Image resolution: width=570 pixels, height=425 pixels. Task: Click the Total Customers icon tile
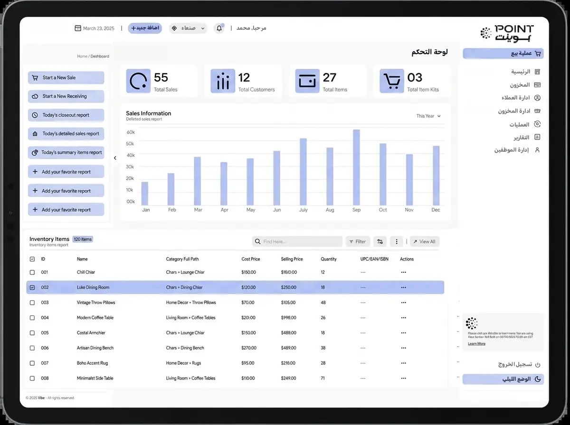point(223,81)
